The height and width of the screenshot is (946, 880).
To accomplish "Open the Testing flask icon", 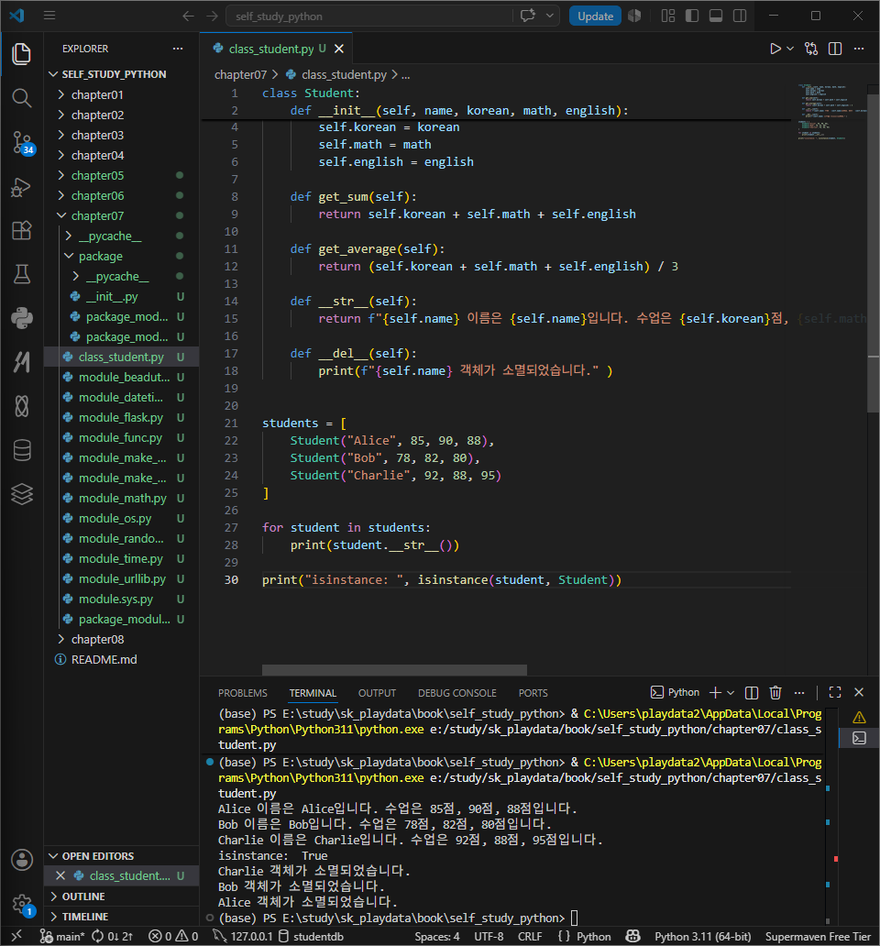I will pos(22,274).
